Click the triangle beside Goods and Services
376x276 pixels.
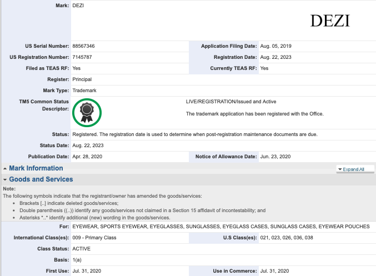[x=5, y=179]
